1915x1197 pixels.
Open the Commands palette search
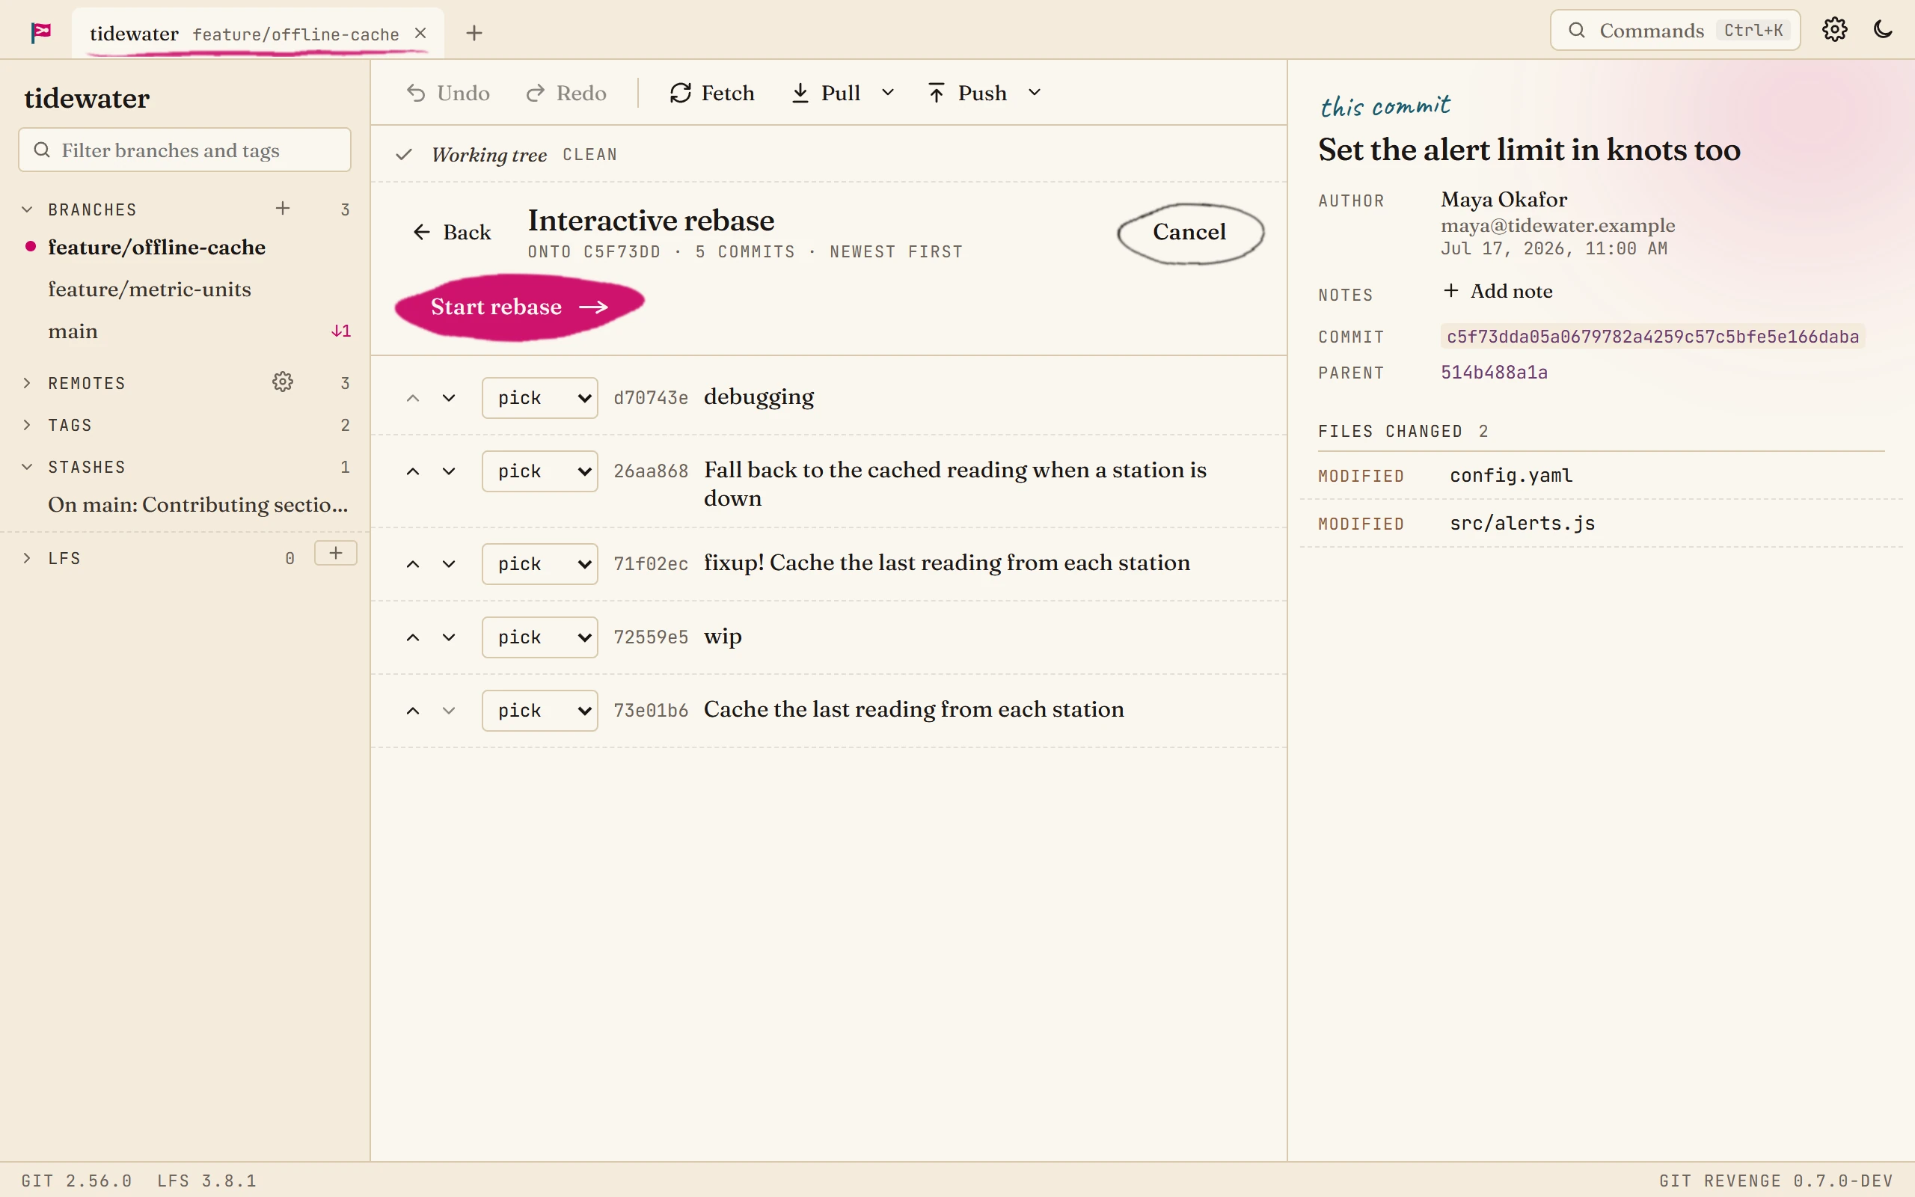1674,30
